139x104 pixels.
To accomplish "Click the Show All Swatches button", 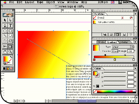I will click(x=105, y=34).
